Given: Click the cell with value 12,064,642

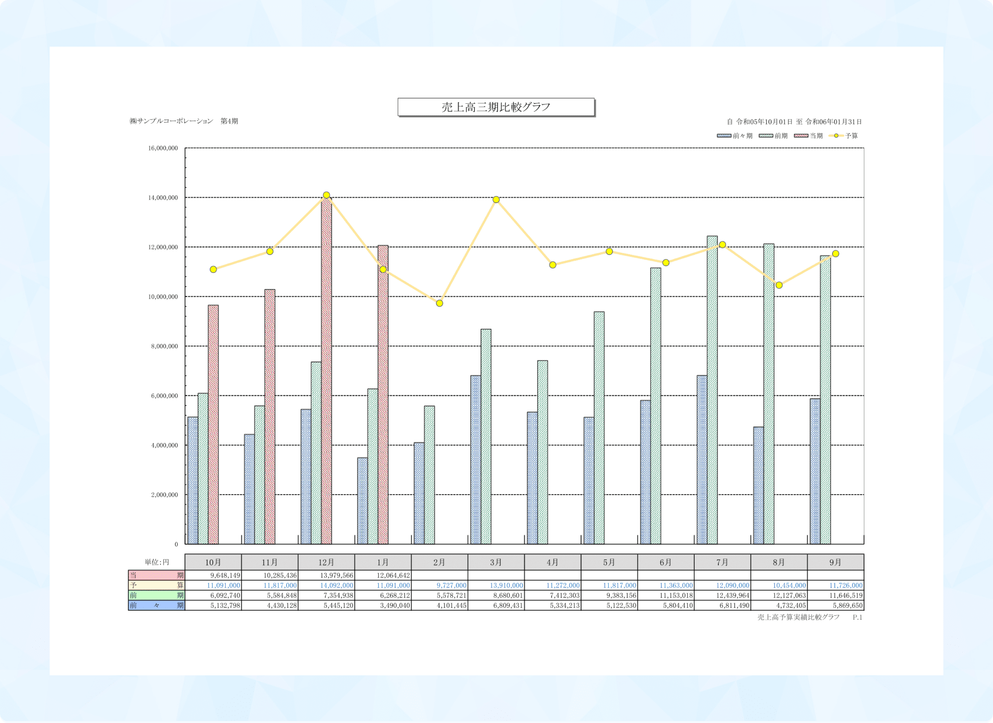Looking at the screenshot, I should pos(383,575).
